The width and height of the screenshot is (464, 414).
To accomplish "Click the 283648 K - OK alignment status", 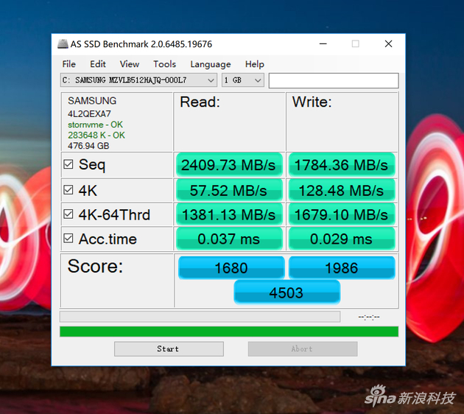I will (96, 136).
